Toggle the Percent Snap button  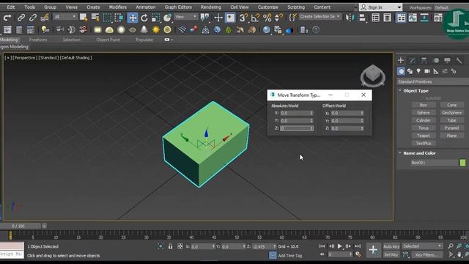point(267,18)
